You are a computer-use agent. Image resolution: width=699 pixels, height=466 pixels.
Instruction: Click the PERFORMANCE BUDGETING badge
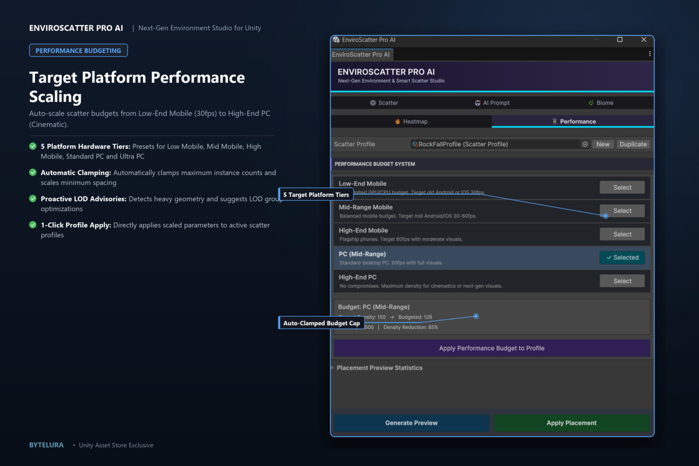pyautogui.click(x=78, y=51)
